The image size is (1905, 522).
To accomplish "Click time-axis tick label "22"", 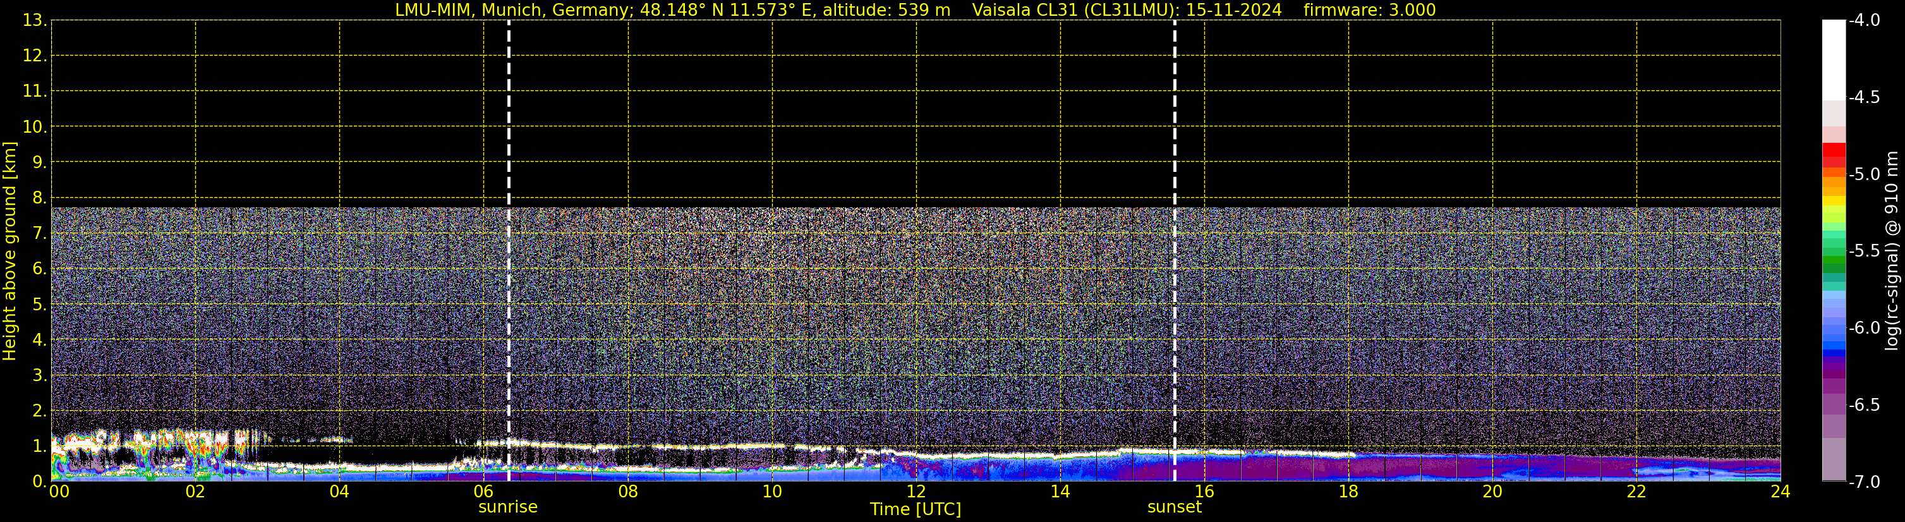I will pyautogui.click(x=1636, y=492).
